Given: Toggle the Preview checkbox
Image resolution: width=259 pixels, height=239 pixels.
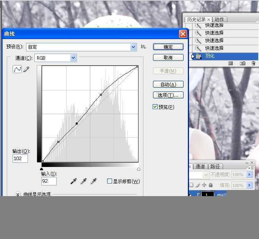Looking at the screenshot, I should click(x=155, y=107).
